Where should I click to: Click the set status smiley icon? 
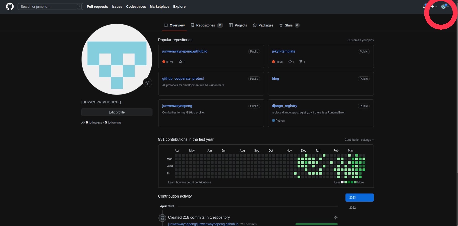(147, 83)
